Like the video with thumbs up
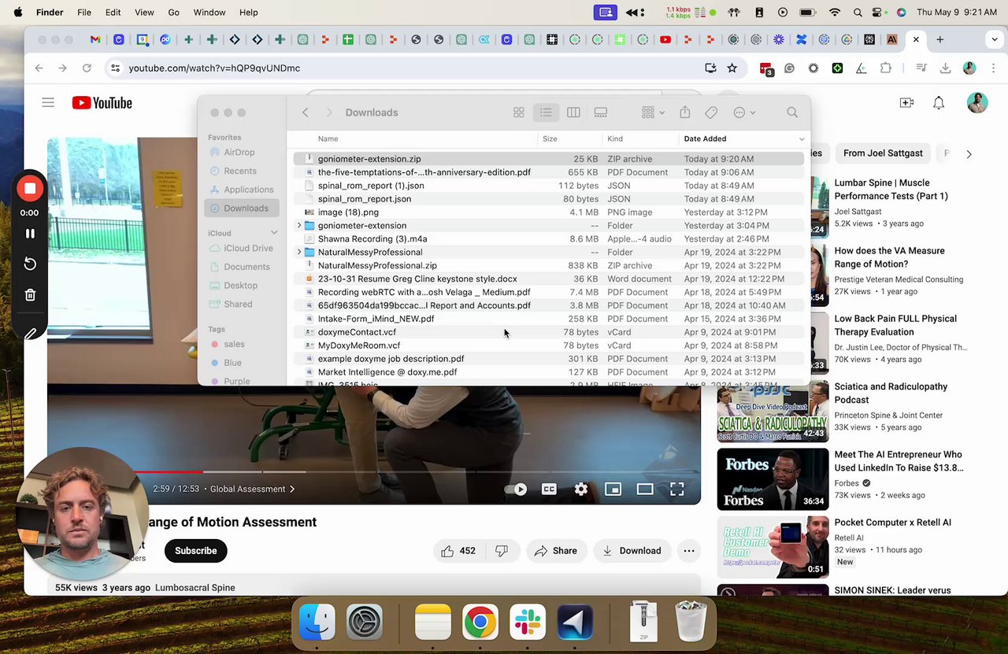 [458, 551]
